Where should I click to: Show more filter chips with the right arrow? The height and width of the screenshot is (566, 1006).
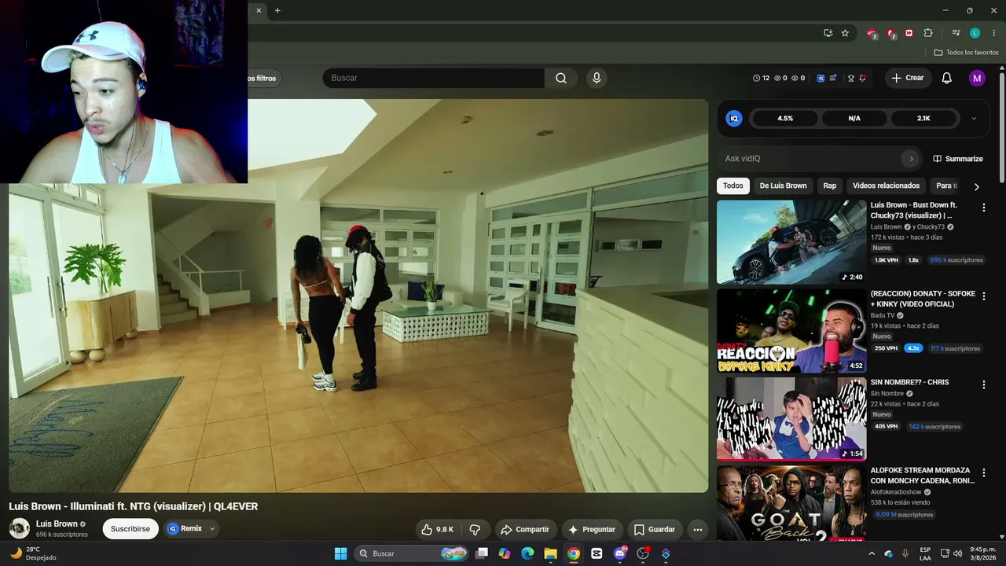[977, 186]
